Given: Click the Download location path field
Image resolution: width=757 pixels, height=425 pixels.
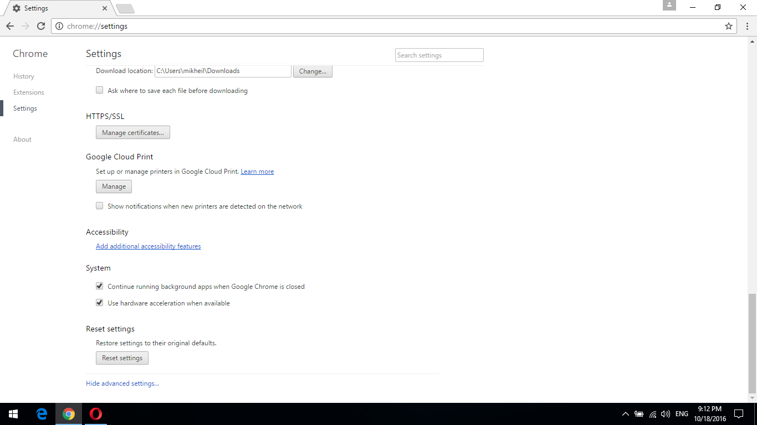Looking at the screenshot, I should (223, 71).
